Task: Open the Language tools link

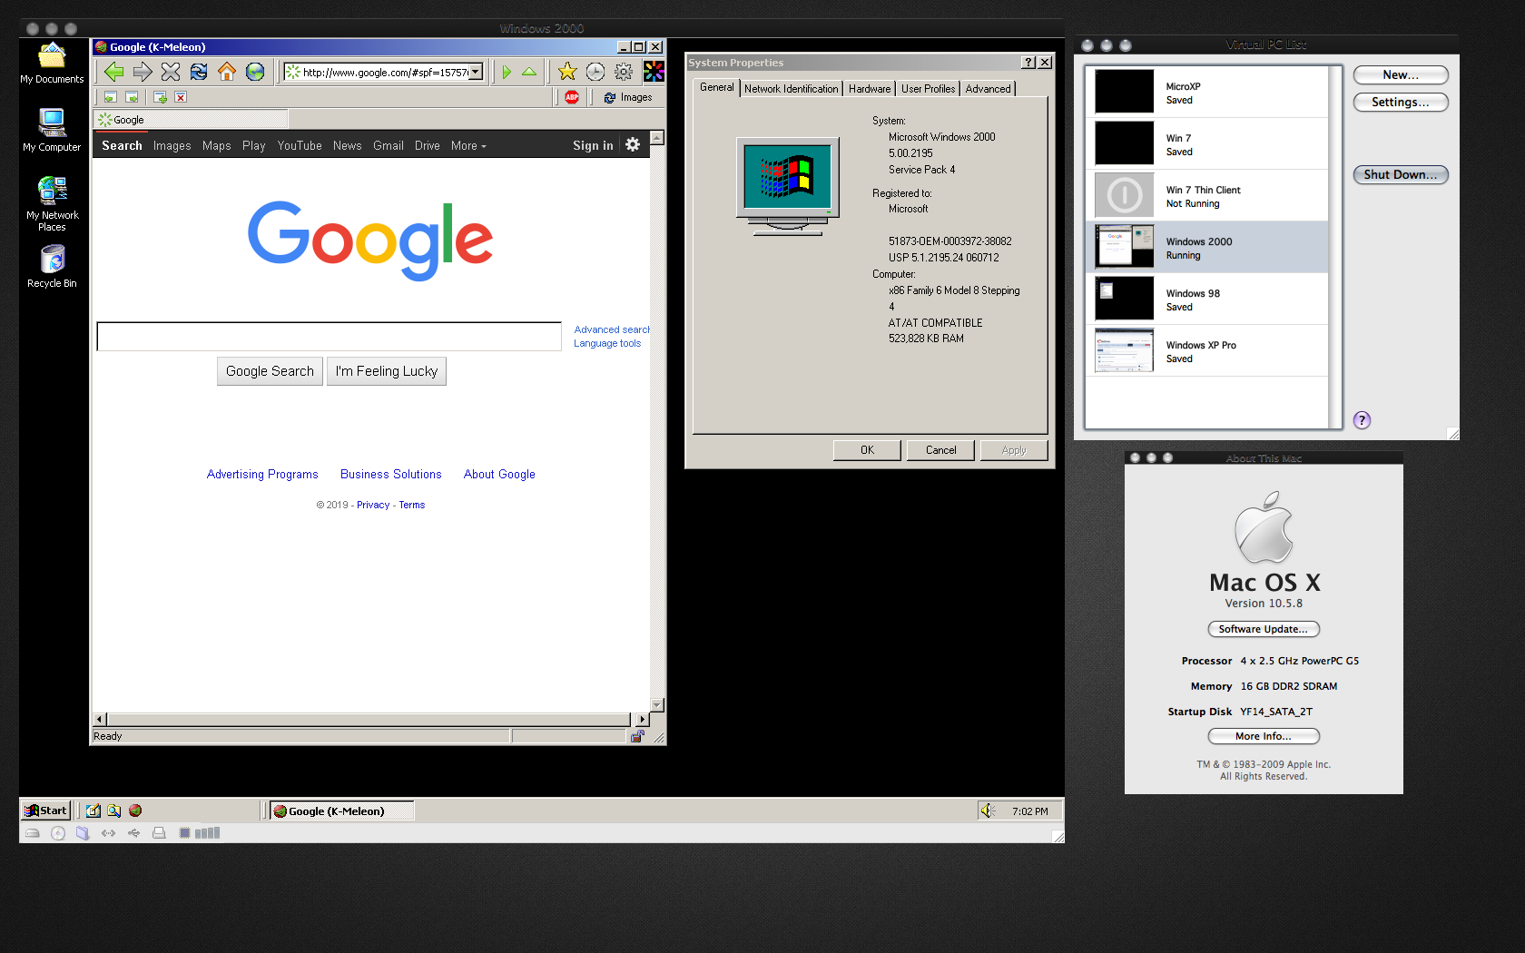Action: (607, 343)
